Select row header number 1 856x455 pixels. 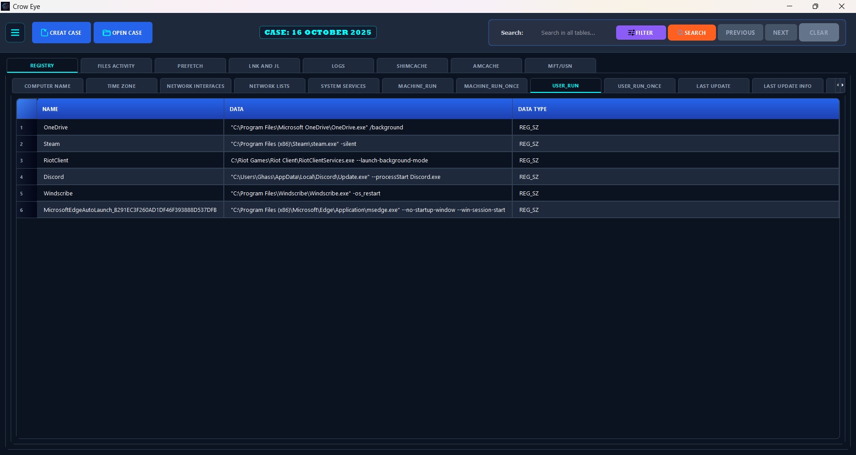27,127
